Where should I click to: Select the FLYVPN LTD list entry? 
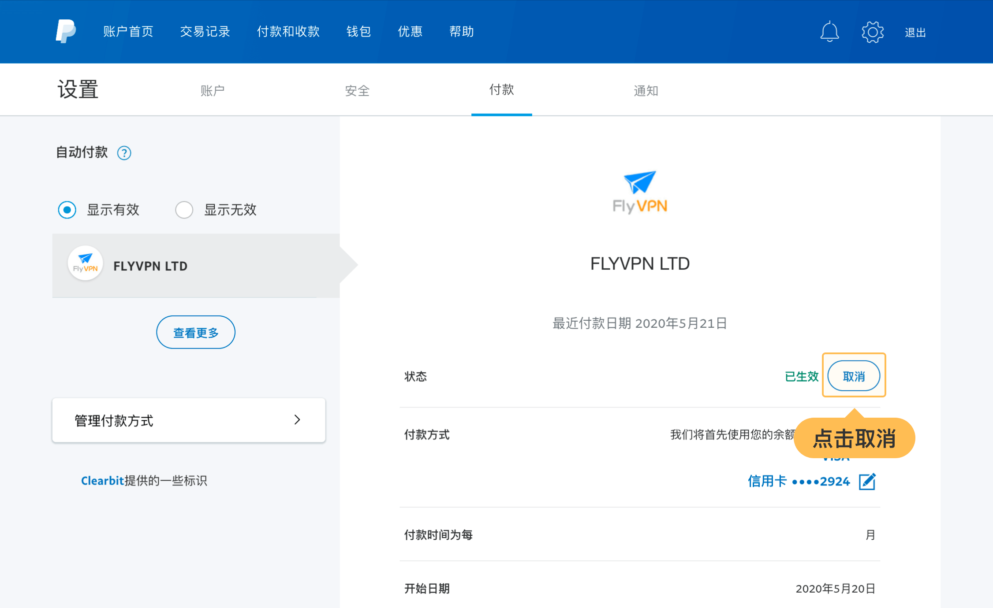[150, 266]
